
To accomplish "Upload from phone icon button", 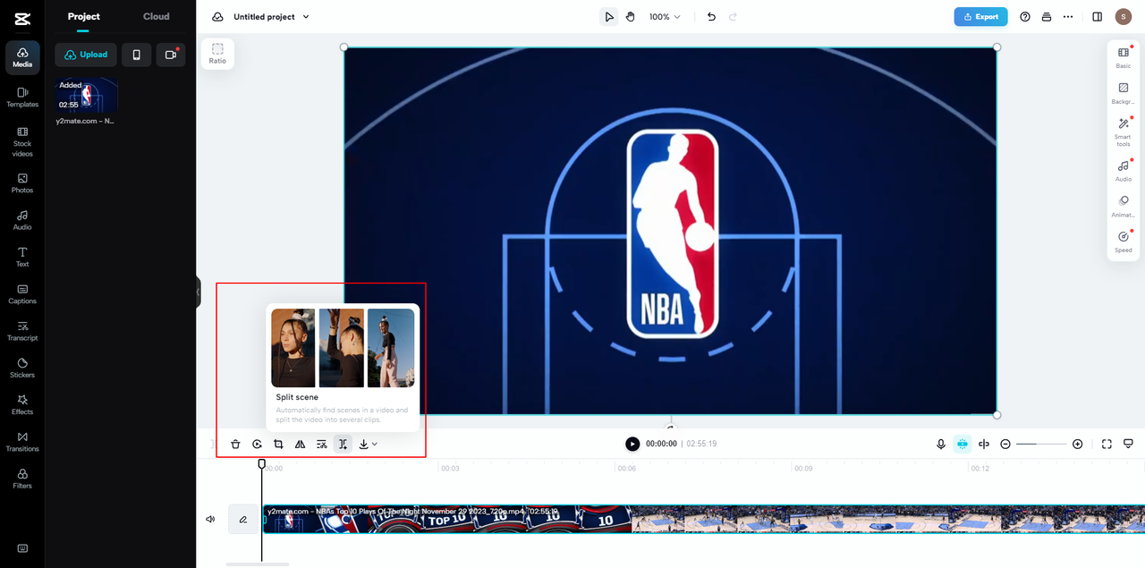I will point(136,55).
